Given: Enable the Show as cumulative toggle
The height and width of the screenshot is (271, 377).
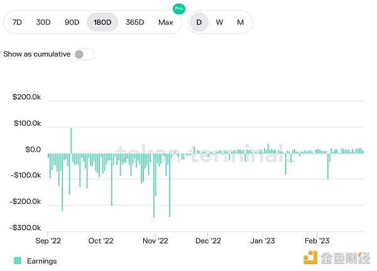Looking at the screenshot, I should pyautogui.click(x=84, y=54).
